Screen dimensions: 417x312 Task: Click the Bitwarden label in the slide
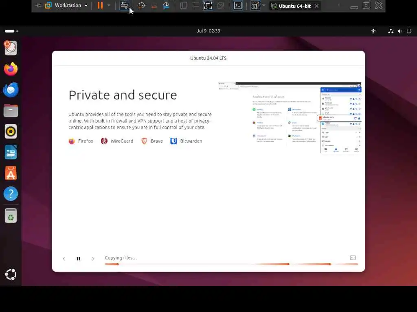point(191,141)
